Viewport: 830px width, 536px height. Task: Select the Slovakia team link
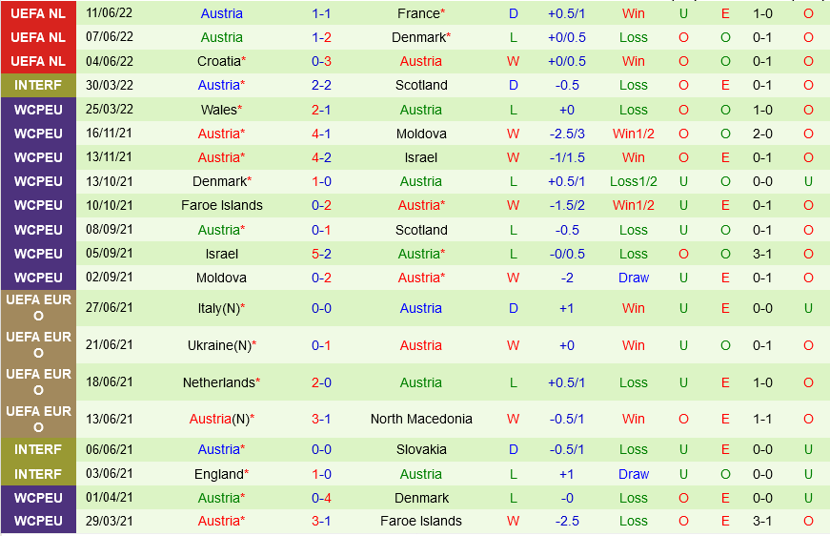421,449
